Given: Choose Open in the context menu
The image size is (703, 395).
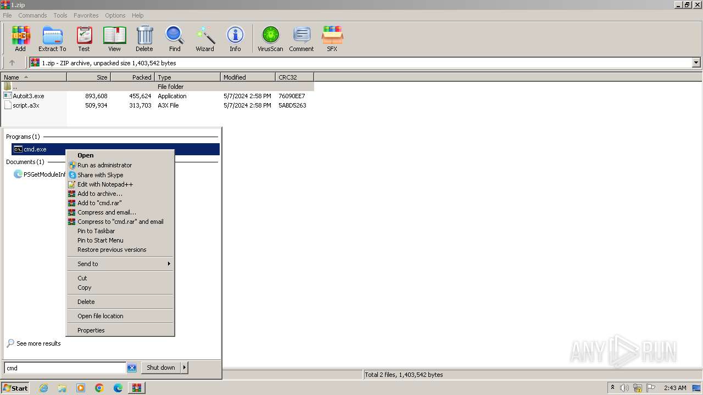Looking at the screenshot, I should 120,155.
